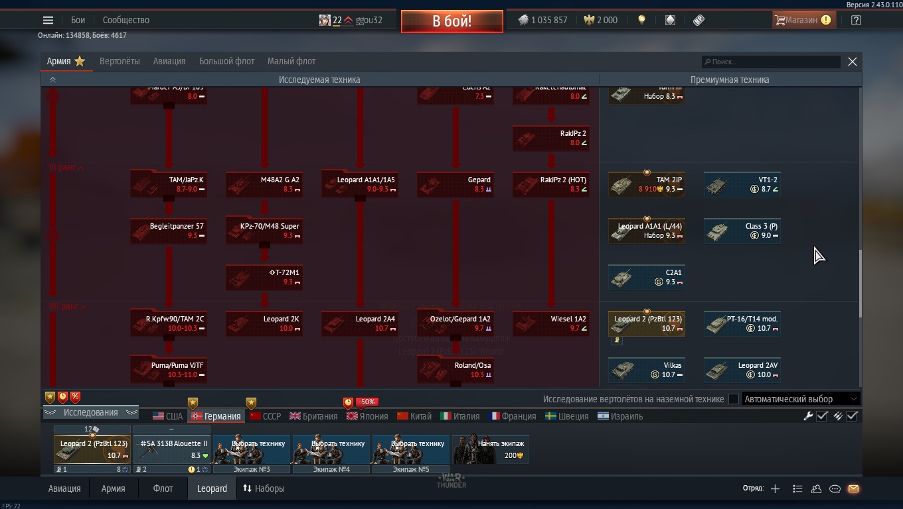The height and width of the screenshot is (509, 903).
Task: Select the VT1-2 premium vehicle card
Action: [x=742, y=184]
